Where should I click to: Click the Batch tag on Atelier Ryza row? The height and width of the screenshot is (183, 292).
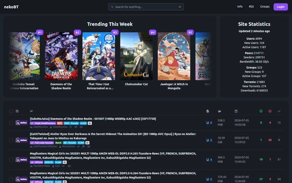point(58,143)
